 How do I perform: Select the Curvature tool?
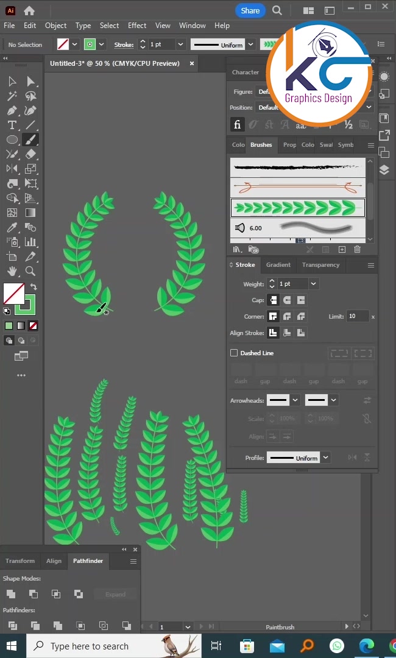(x=30, y=111)
